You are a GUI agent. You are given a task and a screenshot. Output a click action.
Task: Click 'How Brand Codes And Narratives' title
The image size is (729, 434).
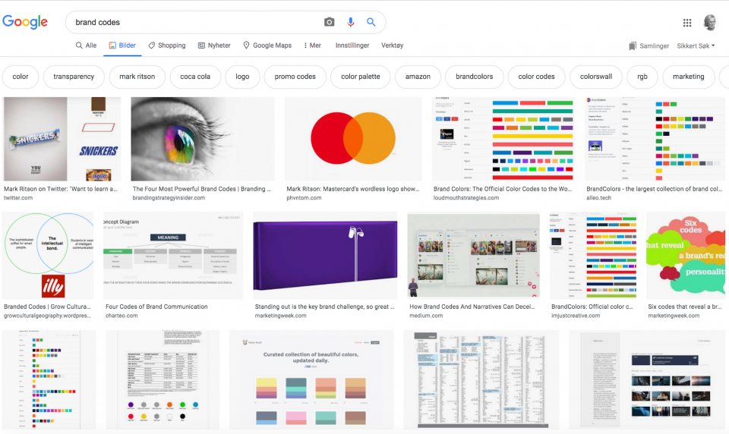[x=472, y=307]
